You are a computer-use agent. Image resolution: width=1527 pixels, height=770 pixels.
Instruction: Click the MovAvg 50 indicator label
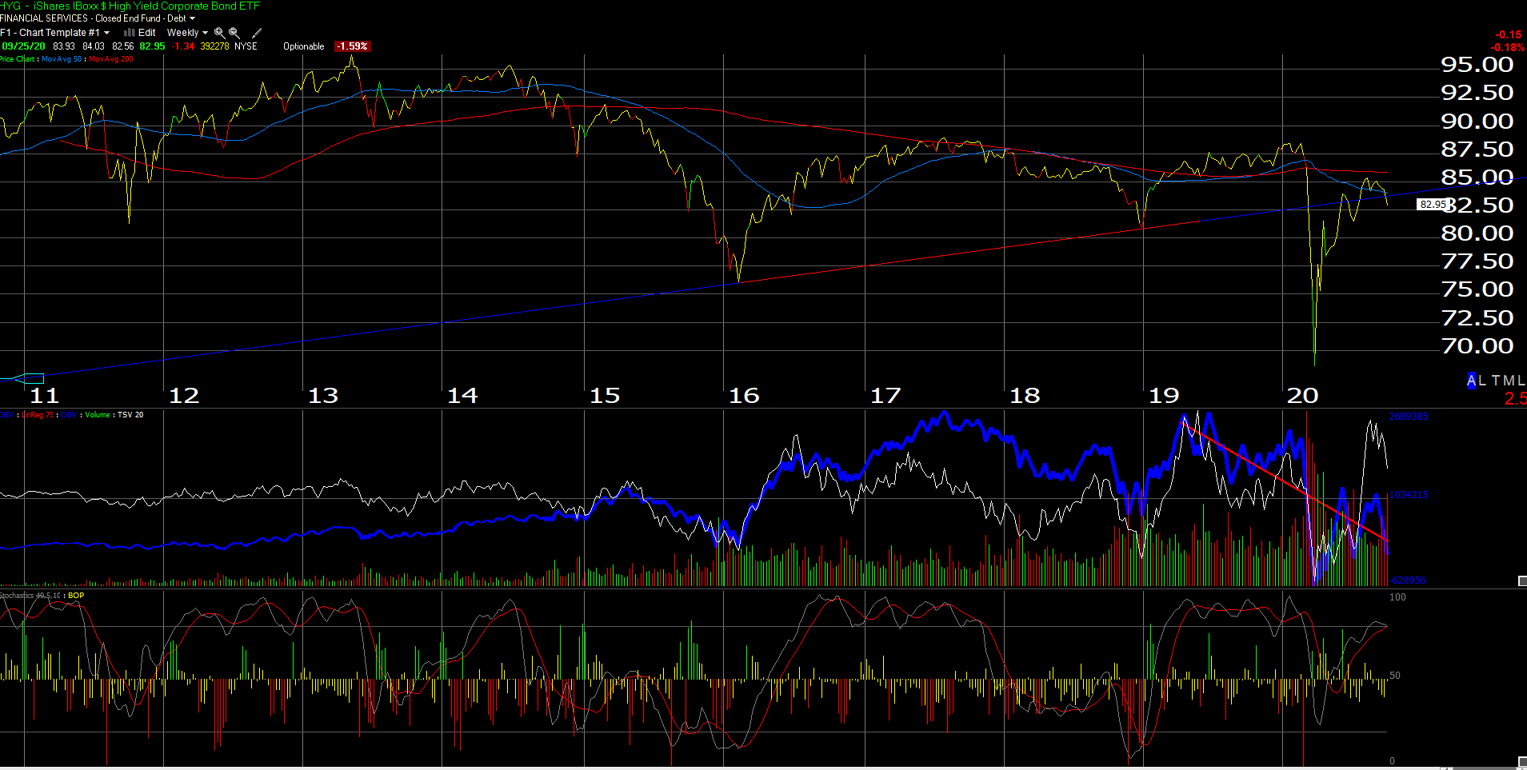pyautogui.click(x=62, y=59)
